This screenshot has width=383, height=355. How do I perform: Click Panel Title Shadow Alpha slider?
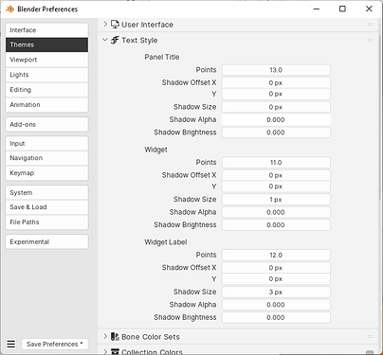(x=276, y=119)
